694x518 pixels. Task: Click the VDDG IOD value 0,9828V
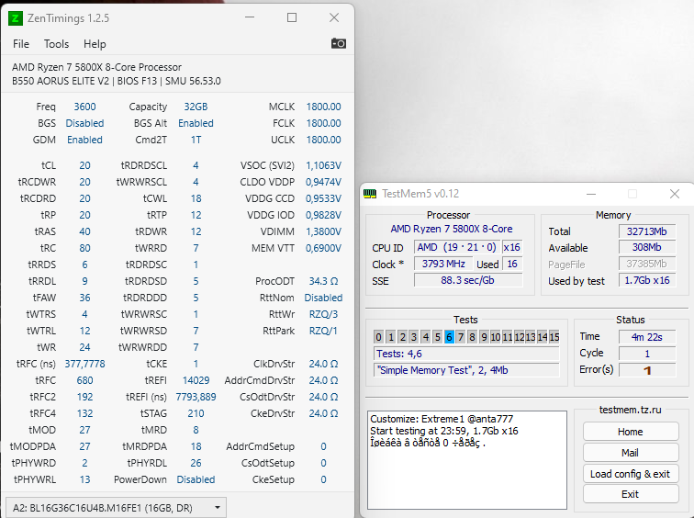coord(323,215)
